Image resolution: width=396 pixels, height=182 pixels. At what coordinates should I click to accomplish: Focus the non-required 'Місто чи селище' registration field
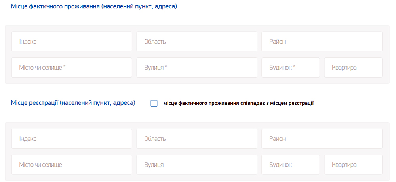72,165
